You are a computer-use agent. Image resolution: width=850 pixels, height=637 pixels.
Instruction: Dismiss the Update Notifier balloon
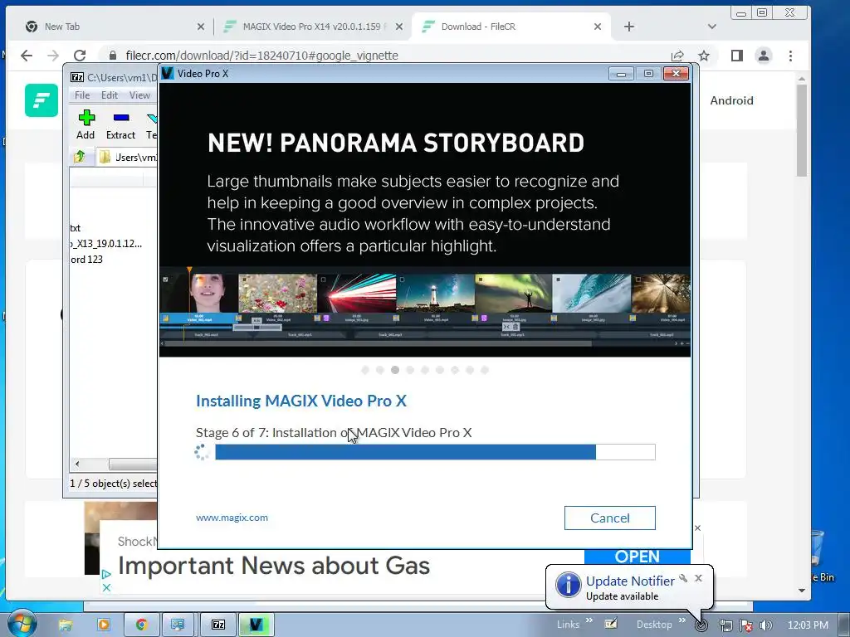(698, 578)
